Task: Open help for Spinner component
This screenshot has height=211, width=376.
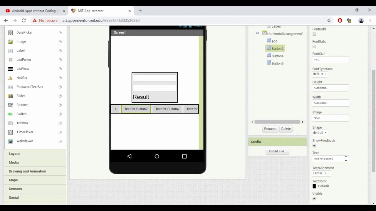Action: pos(60,105)
